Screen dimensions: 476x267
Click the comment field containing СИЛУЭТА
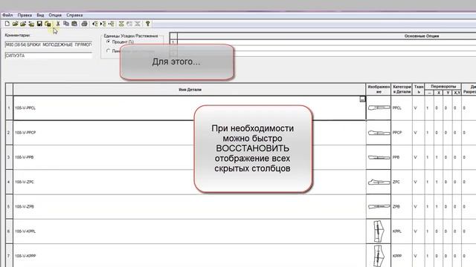tap(48, 56)
